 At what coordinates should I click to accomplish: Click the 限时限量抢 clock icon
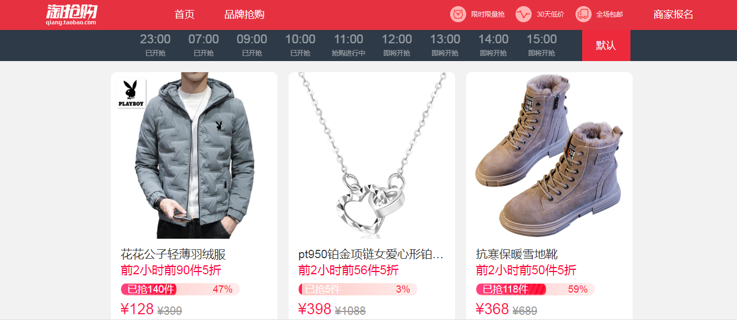tap(458, 14)
